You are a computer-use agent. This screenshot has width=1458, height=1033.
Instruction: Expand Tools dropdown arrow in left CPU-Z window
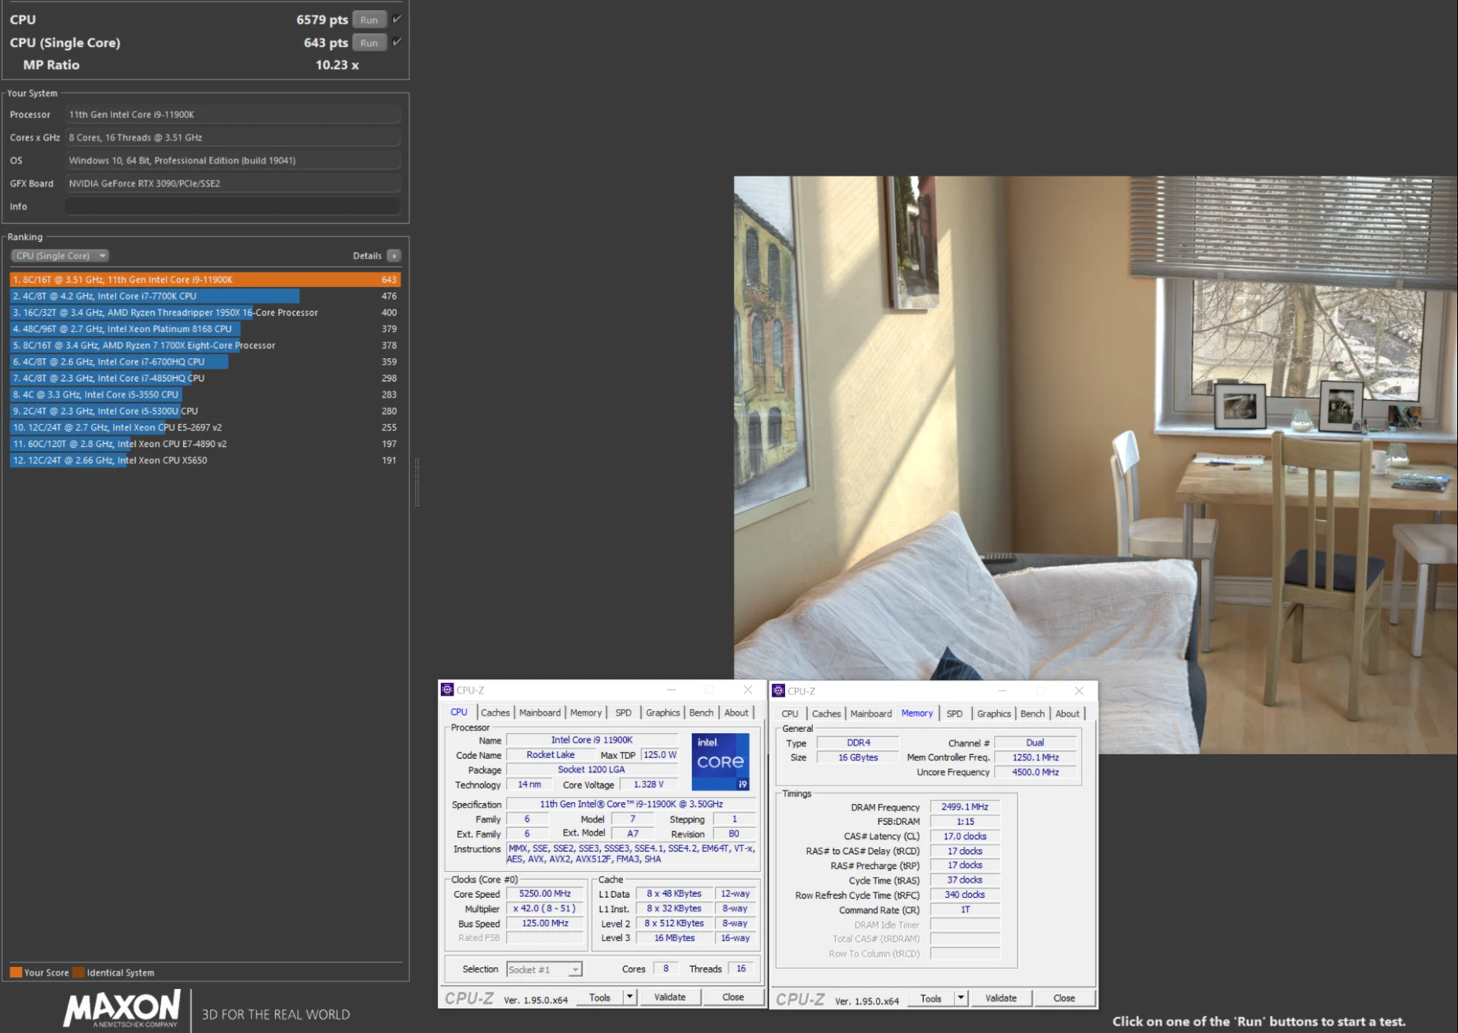629,998
